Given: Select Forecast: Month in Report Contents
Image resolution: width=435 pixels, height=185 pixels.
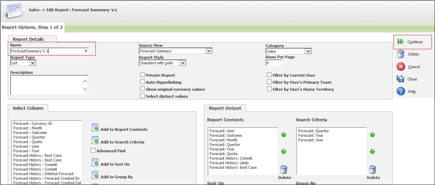Looking at the screenshot, I should pos(223,140).
